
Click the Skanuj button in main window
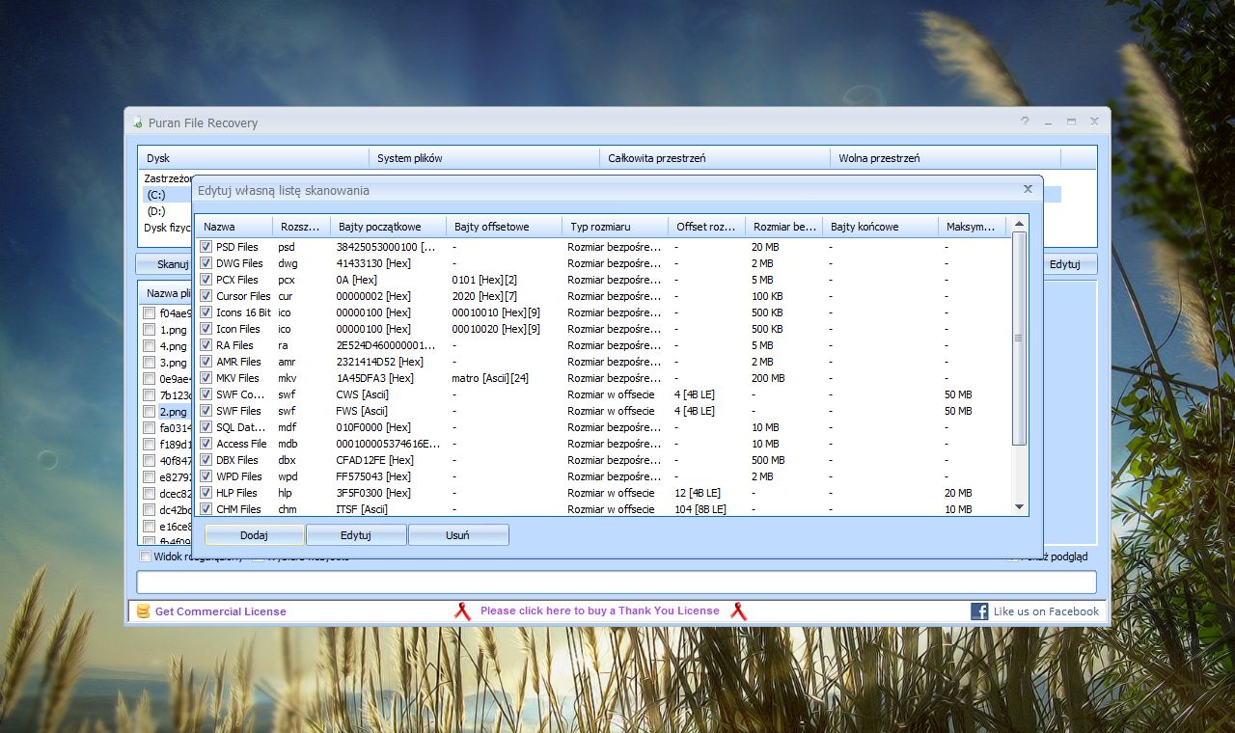click(164, 264)
